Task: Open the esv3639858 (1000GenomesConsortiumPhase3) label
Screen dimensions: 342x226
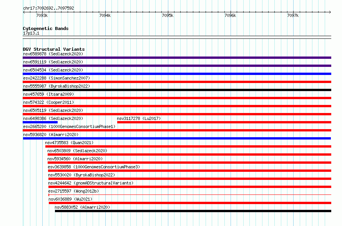Action: (x=94, y=167)
